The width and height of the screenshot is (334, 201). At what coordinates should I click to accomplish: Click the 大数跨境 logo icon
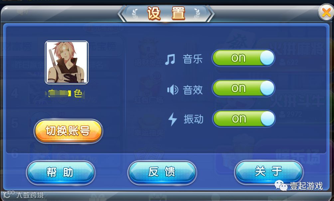click(x=9, y=194)
